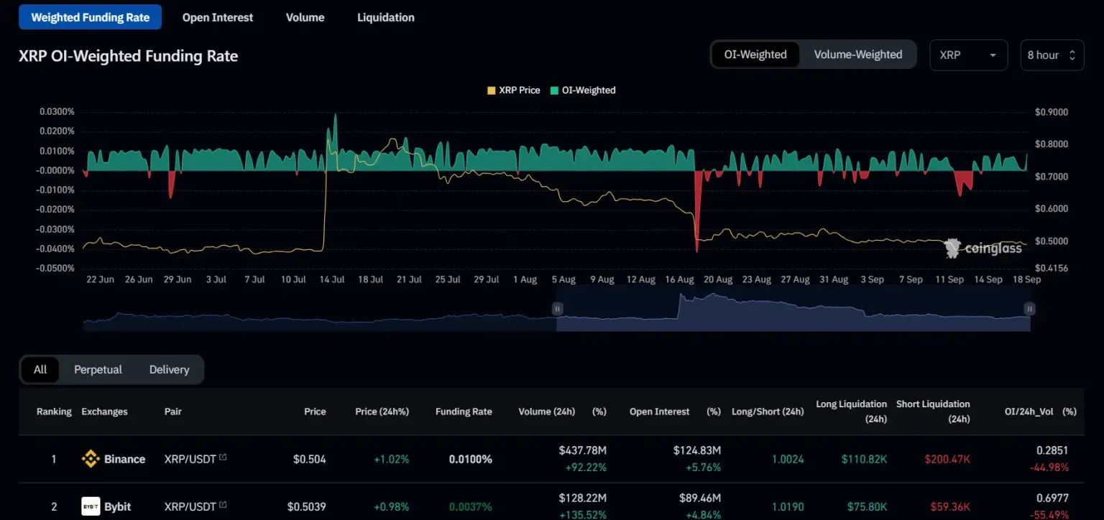Sort by the Funding Rate column

[x=464, y=412]
